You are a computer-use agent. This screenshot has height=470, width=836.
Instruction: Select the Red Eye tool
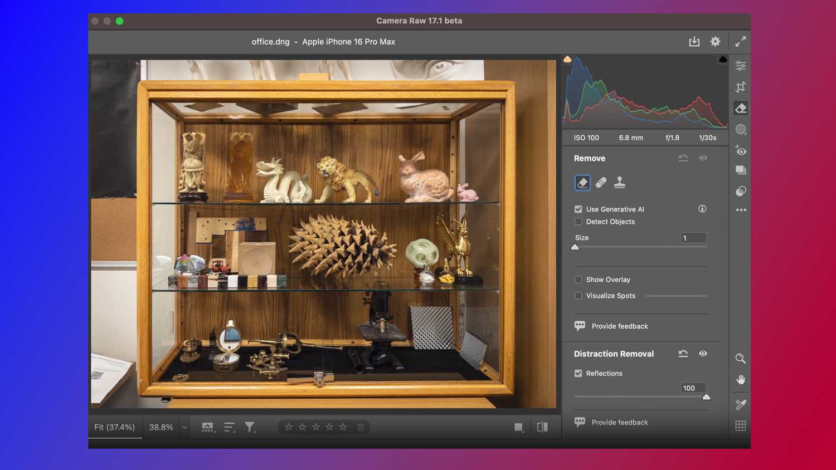(x=741, y=150)
